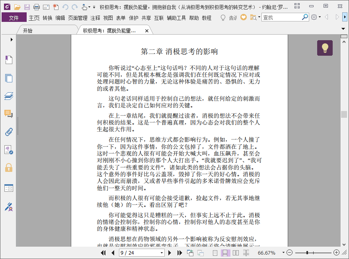Open the page thumbnails panel

[x=9, y=78]
